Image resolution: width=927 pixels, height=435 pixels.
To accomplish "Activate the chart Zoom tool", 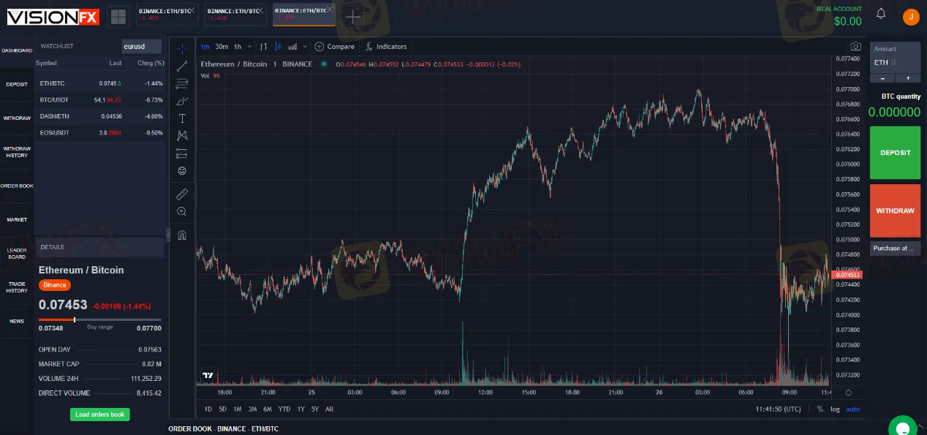I will pyautogui.click(x=182, y=211).
